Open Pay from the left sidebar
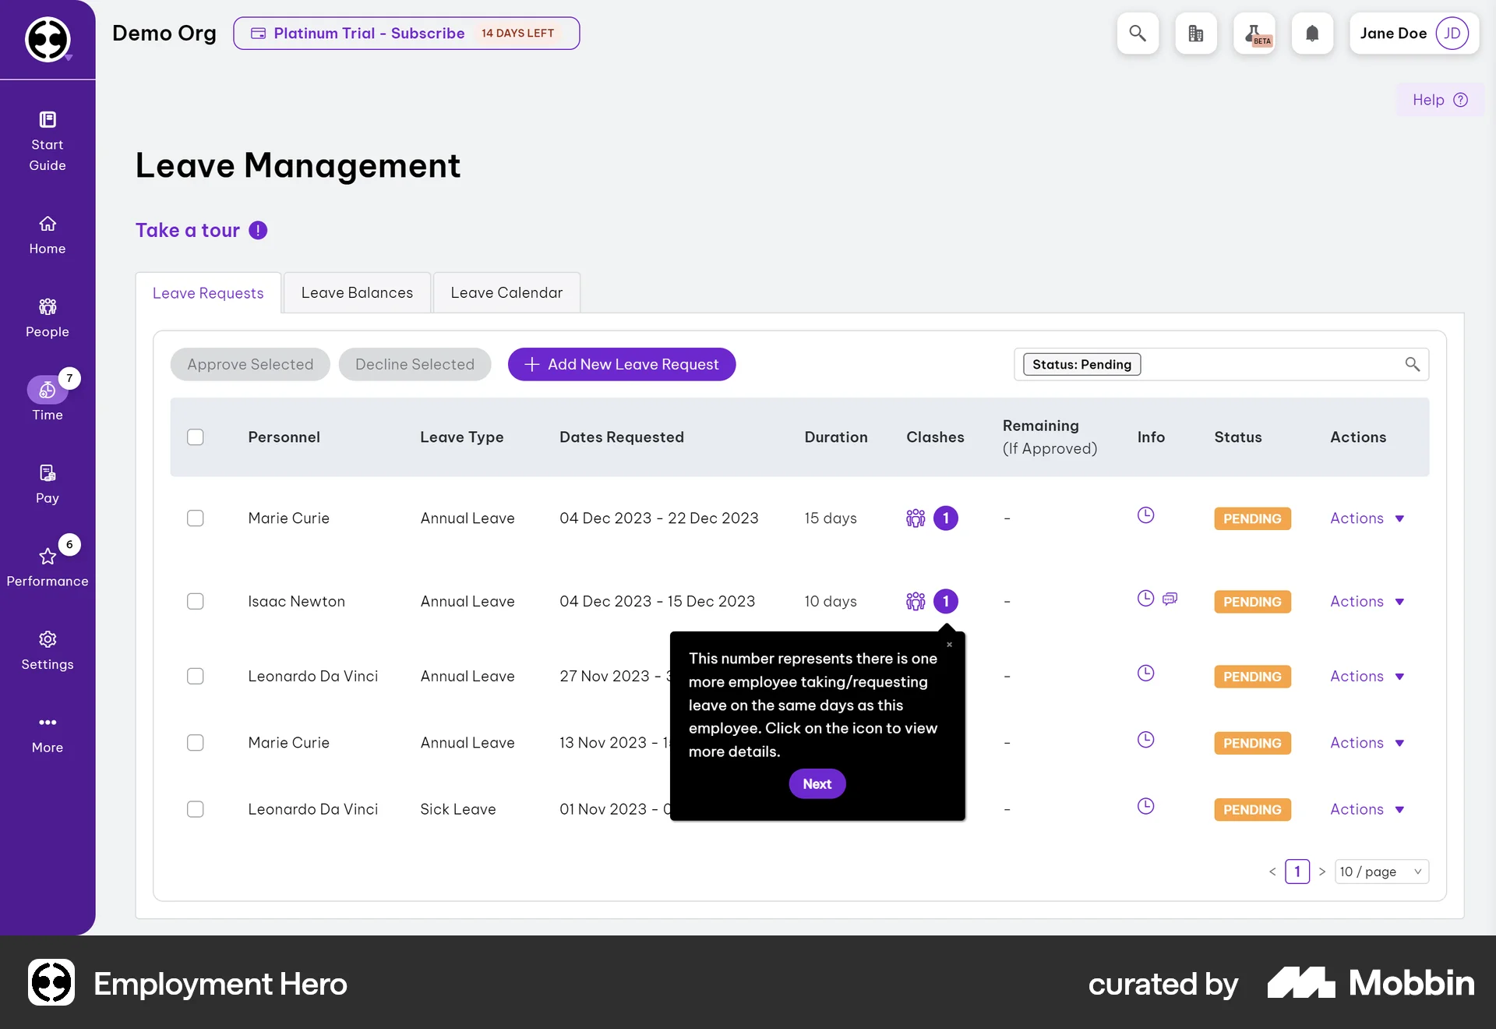Viewport: 1496px width, 1029px height. pos(47,483)
